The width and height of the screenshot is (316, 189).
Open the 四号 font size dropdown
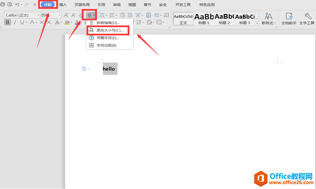pyautogui.click(x=51, y=15)
